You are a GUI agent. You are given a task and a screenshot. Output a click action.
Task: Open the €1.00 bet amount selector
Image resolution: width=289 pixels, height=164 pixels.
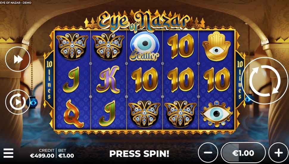(243, 153)
